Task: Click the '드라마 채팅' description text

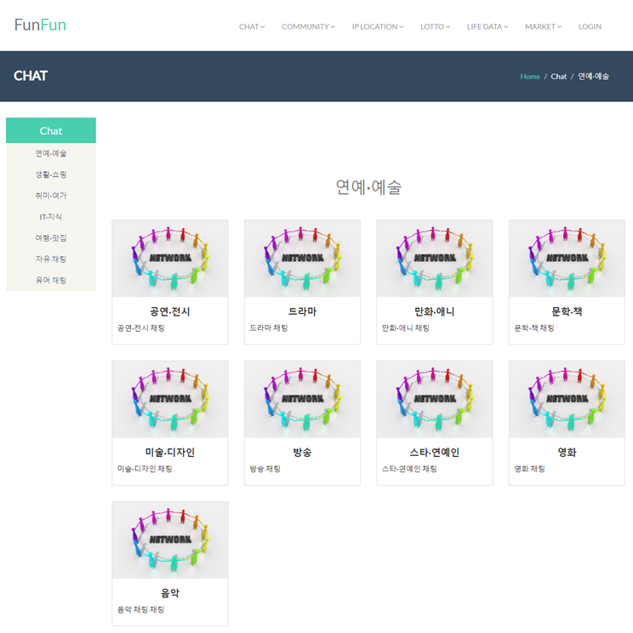Action: point(269,328)
